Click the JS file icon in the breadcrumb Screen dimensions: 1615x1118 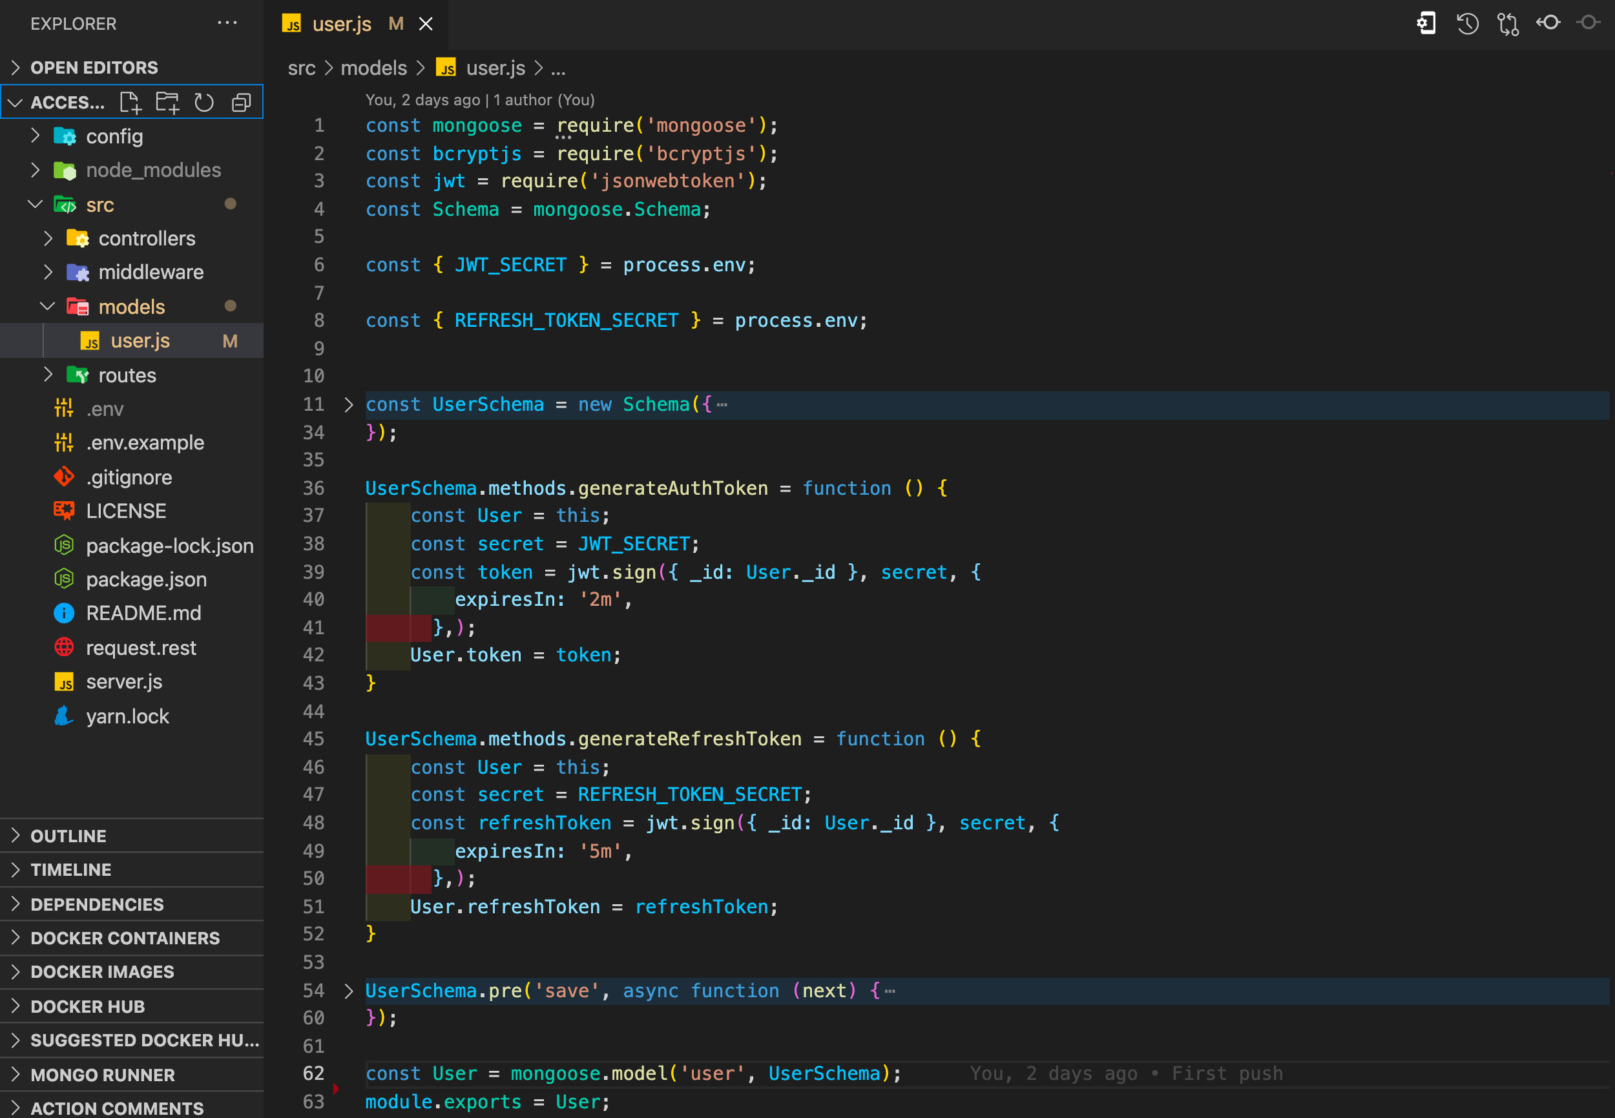pyautogui.click(x=446, y=68)
